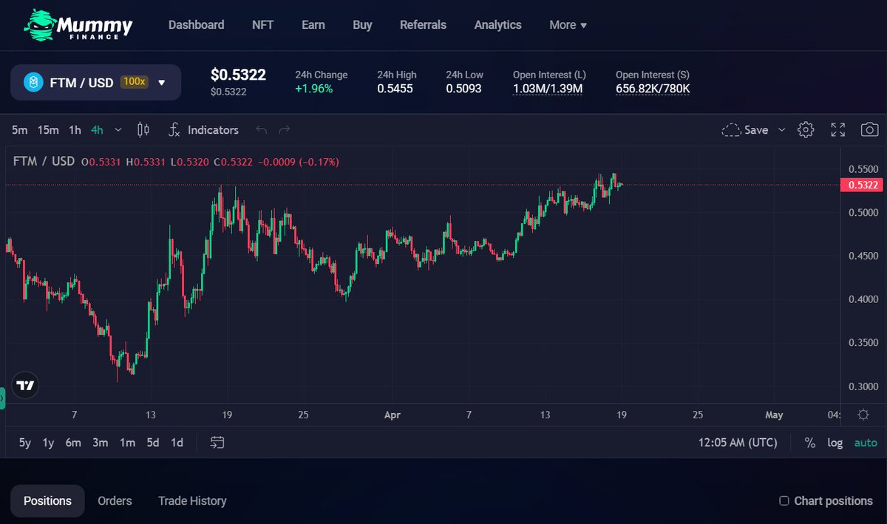The image size is (887, 524).
Task: Click the Open Interest (S) value 656.82K/780K
Action: [653, 89]
